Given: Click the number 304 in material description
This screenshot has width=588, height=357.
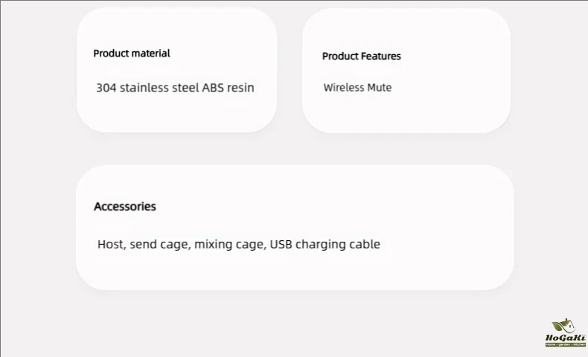Looking at the screenshot, I should (106, 88).
